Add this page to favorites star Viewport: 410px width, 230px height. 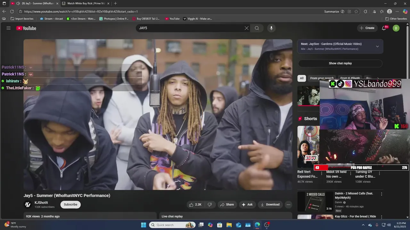point(356,11)
